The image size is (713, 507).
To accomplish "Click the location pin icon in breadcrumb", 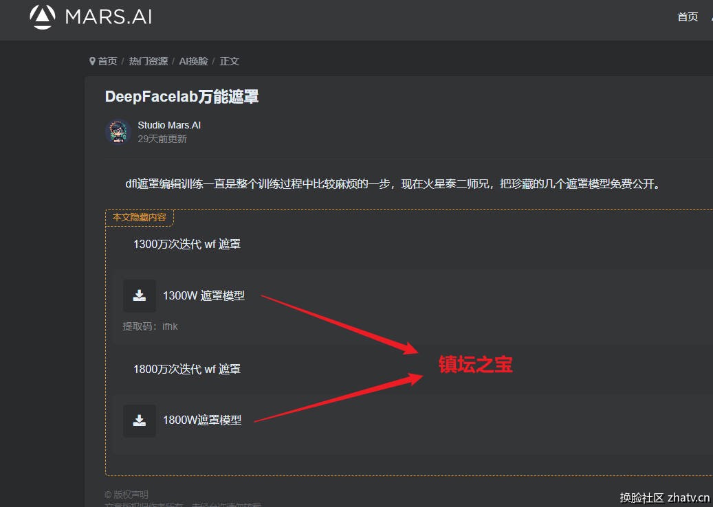I will (92, 61).
